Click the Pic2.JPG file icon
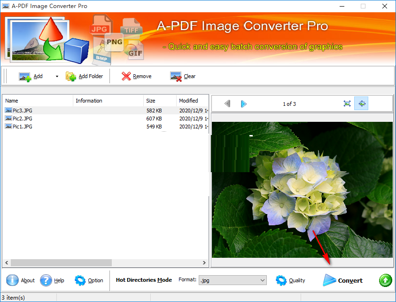 click(8, 119)
